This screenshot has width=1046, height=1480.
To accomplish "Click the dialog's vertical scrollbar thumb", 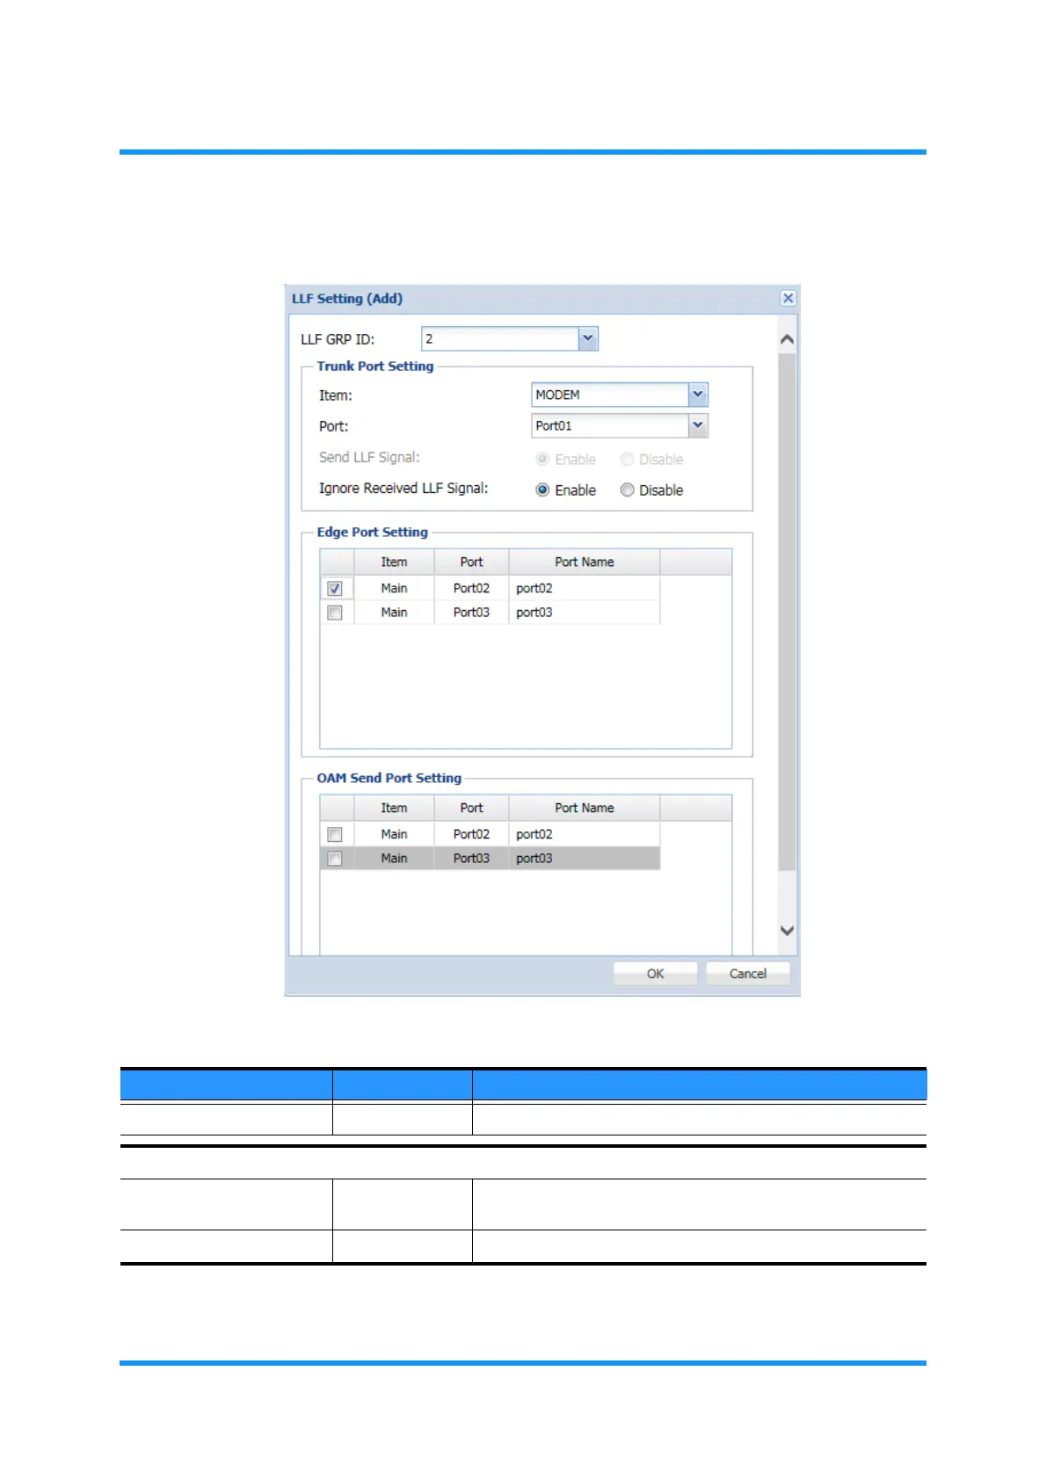I will pyautogui.click(x=787, y=612).
